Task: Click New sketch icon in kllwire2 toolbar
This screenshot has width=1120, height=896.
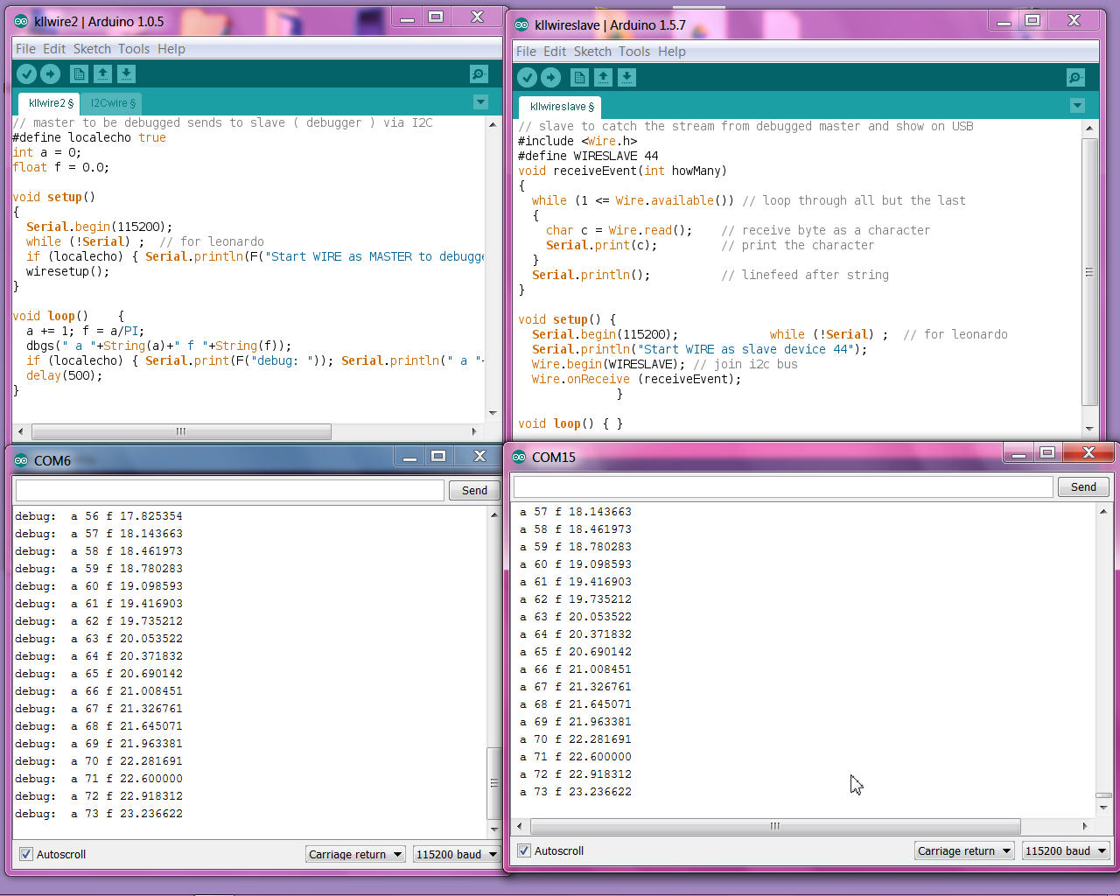Action: point(79,74)
